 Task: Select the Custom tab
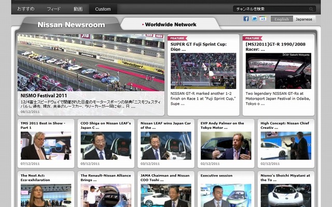pyautogui.click(x=103, y=9)
